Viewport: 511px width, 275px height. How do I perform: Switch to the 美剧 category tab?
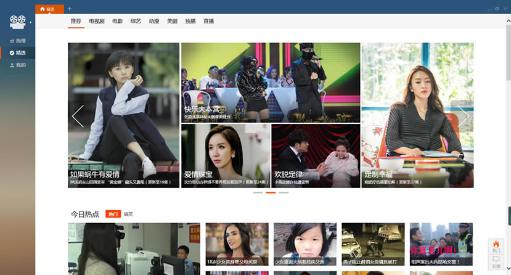[x=173, y=21]
